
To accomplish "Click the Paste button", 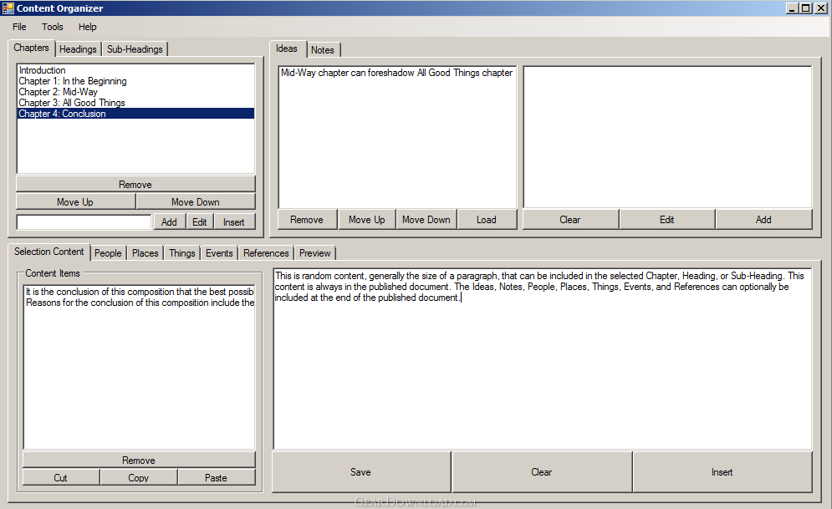I will point(217,478).
